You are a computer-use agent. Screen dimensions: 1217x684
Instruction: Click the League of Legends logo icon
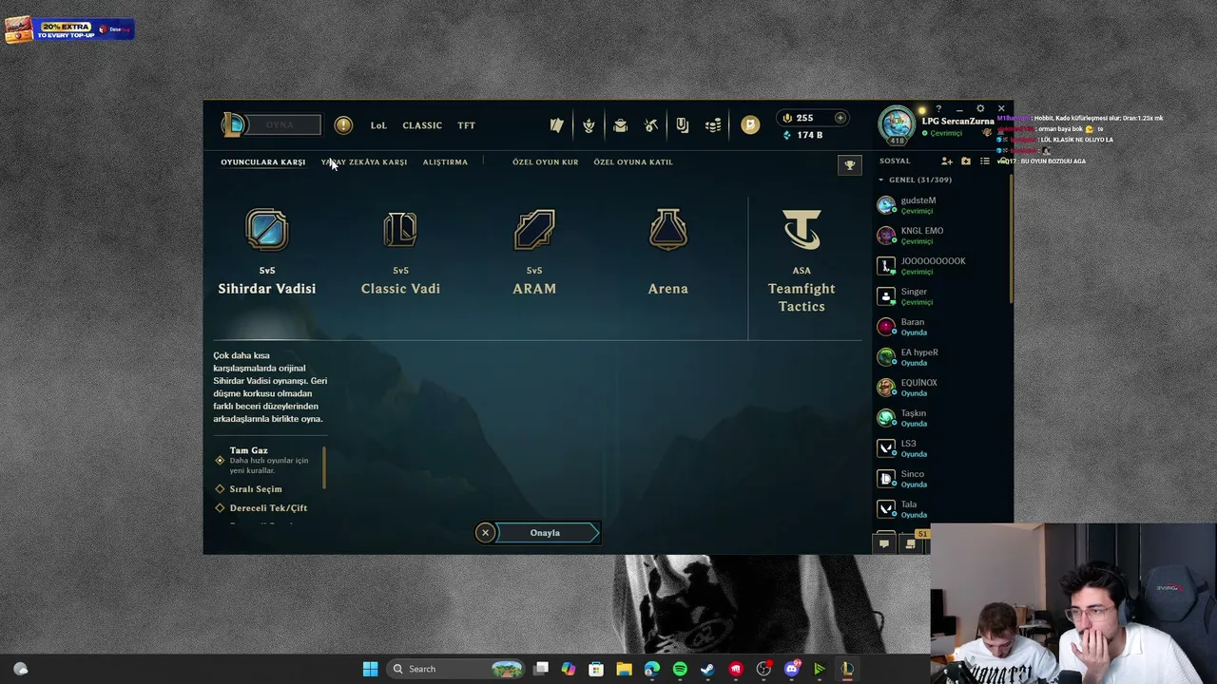(233, 124)
